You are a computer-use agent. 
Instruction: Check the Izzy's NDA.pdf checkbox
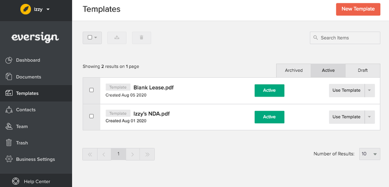91,116
